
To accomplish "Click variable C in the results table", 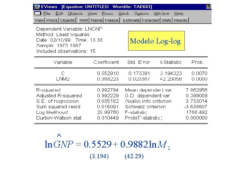I will (x=63, y=73).
